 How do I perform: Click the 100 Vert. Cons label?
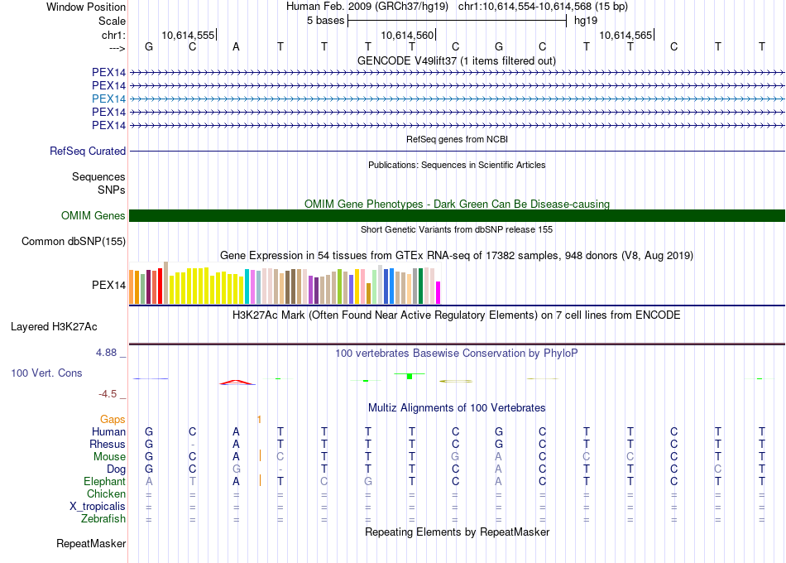coord(46,373)
